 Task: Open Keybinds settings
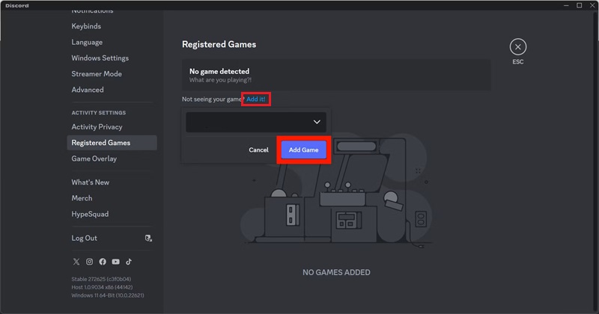(86, 26)
